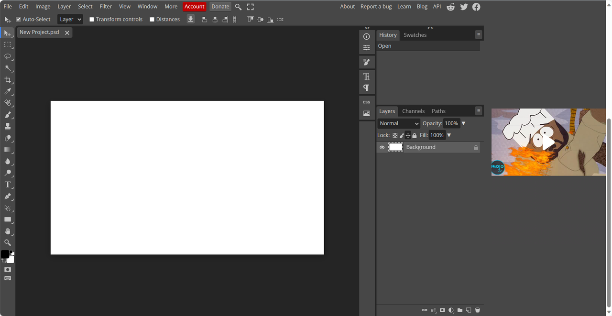Click the black foreground color swatch
This screenshot has height=316, width=612.
pyautogui.click(x=5, y=254)
